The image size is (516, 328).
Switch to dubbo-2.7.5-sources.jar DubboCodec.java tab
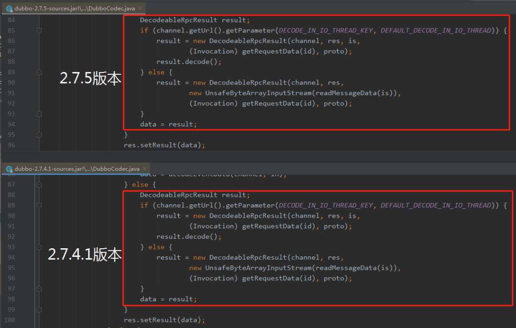tap(73, 9)
